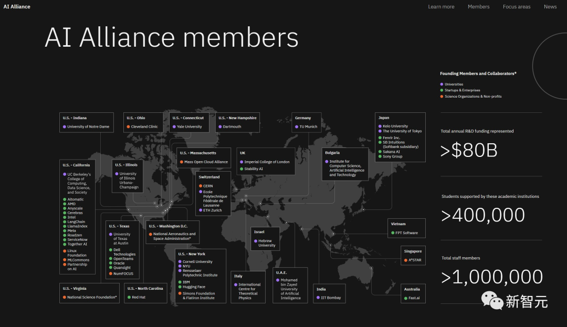This screenshot has width=567, height=327.
Task: Select Hugging Face entry
Action: tap(192, 287)
